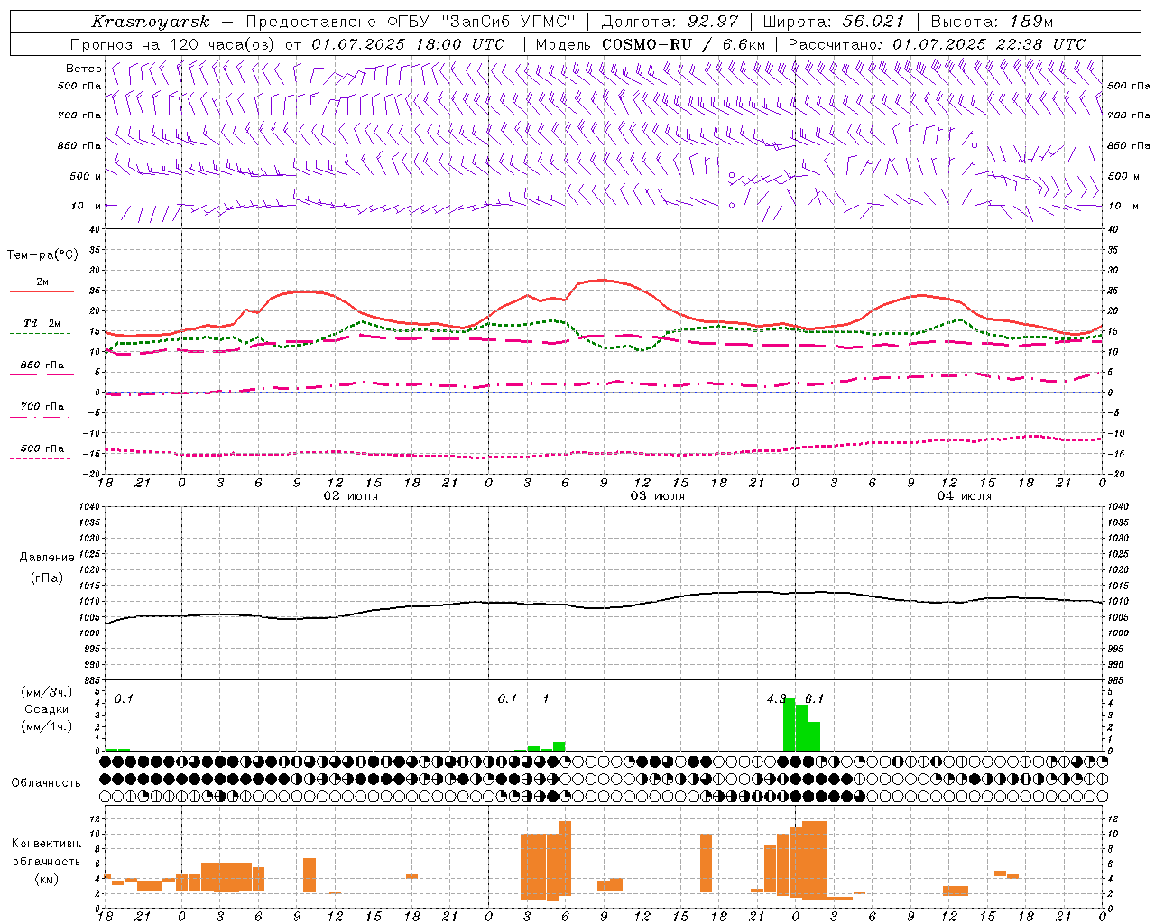
Task: Click the Облачность cloudiness label
Action: point(46,783)
